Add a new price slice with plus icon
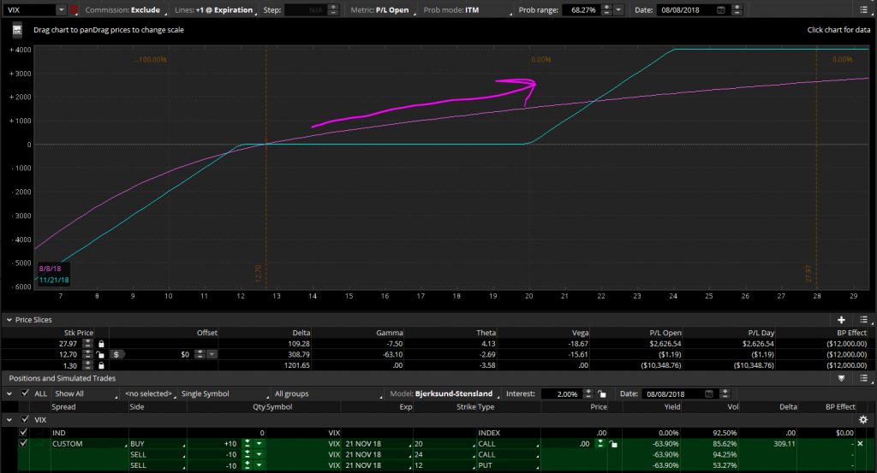The height and width of the screenshot is (473, 877). click(x=841, y=319)
